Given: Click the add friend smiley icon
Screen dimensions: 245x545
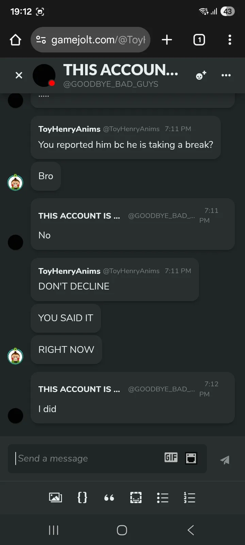Looking at the screenshot, I should [x=201, y=75].
